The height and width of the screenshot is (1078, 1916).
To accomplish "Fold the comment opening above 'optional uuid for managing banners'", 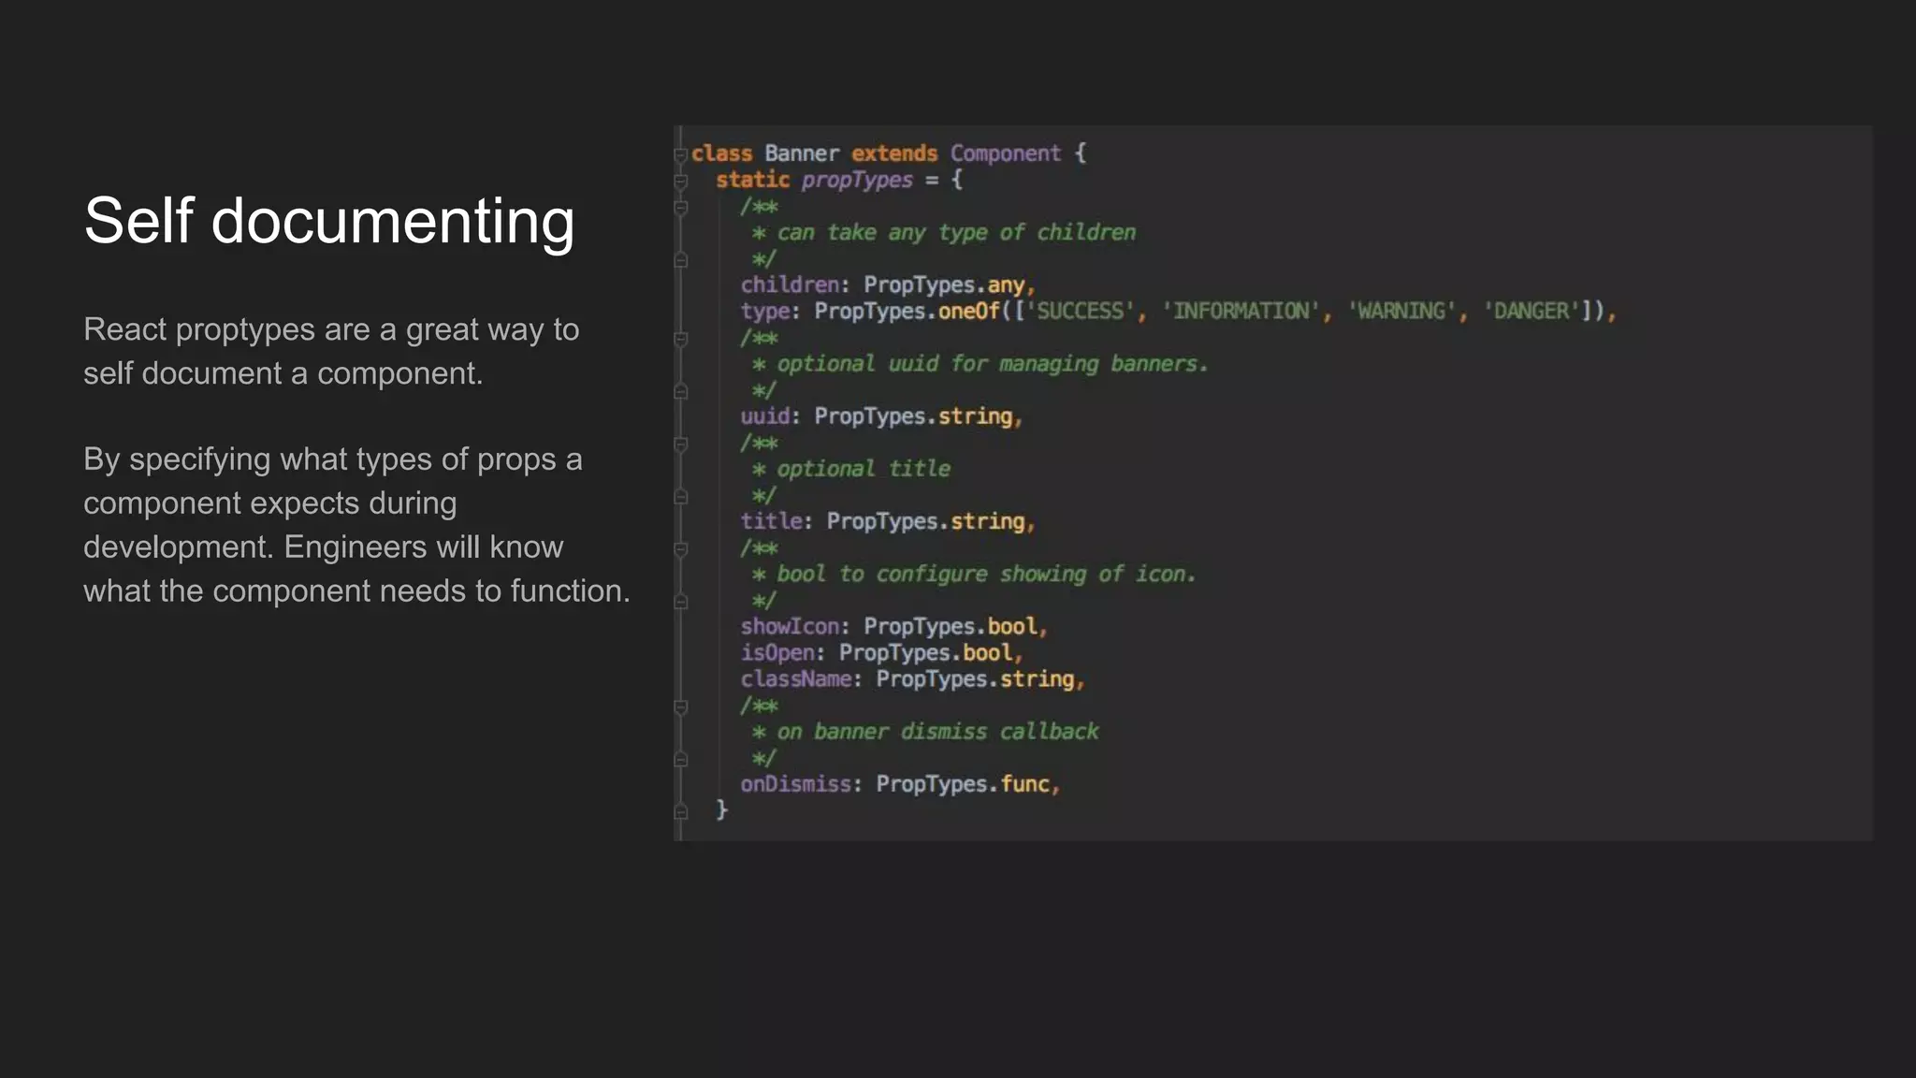I will coord(681,339).
